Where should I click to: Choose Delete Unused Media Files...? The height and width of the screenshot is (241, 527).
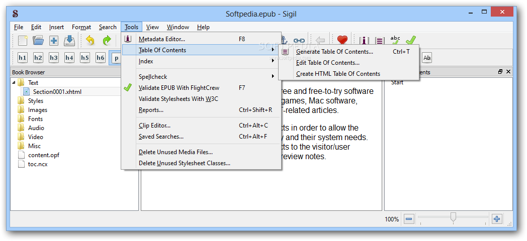click(x=201, y=152)
